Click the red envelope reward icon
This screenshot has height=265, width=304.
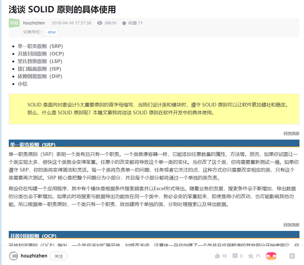click(271, 256)
